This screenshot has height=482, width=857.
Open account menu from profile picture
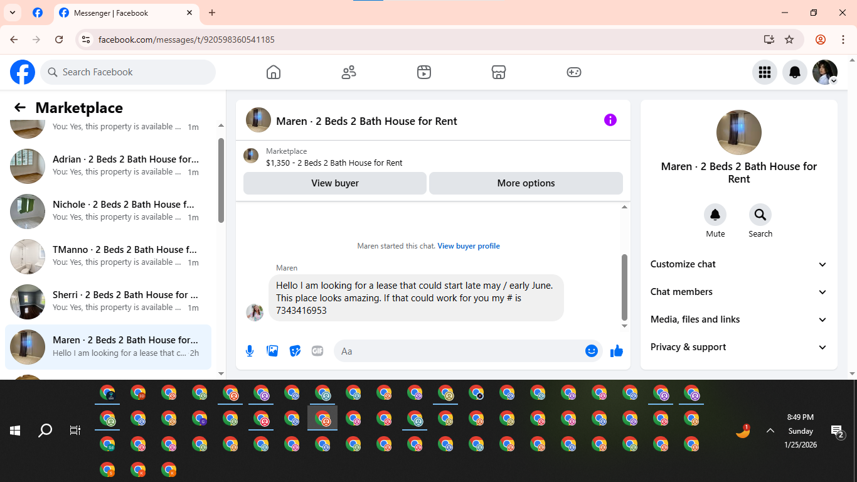(825, 72)
